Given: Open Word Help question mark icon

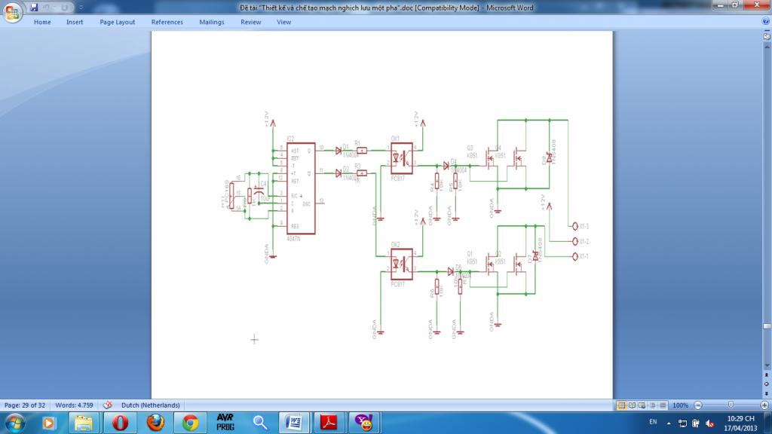Looking at the screenshot, I should (x=765, y=22).
